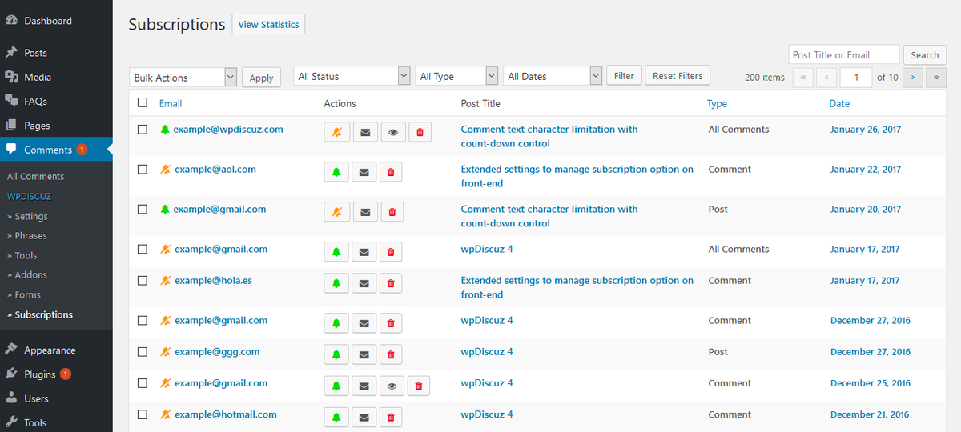Click the envelope icon for example@hotmail.com

pos(364,417)
